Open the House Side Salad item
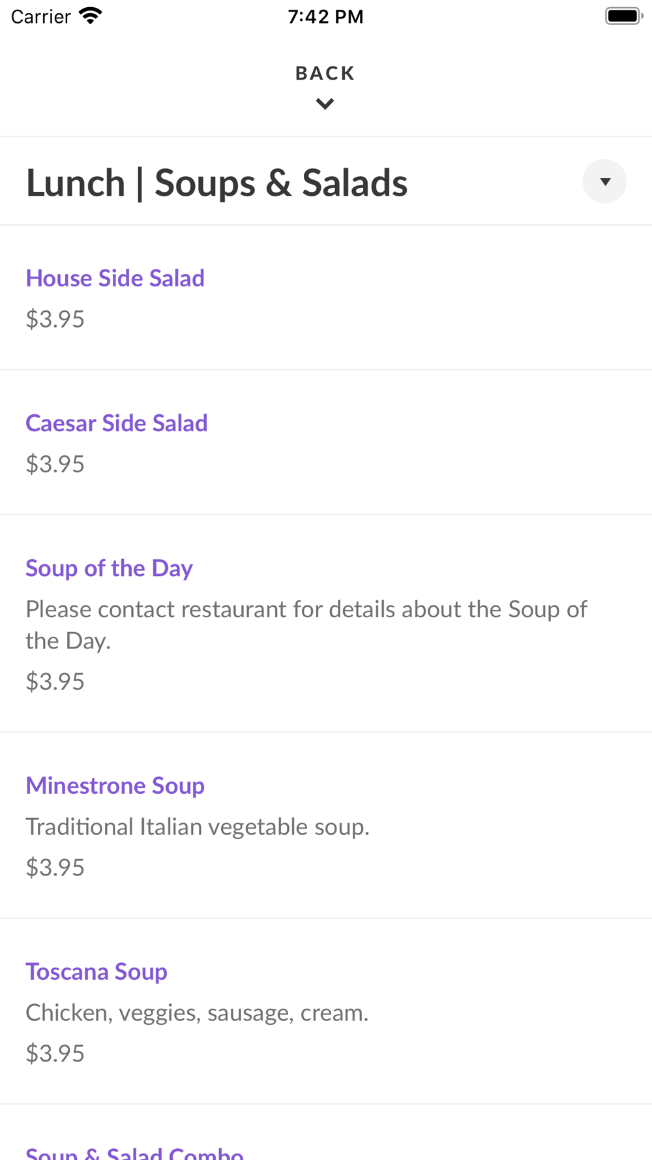This screenshot has height=1160, width=652. [x=115, y=278]
